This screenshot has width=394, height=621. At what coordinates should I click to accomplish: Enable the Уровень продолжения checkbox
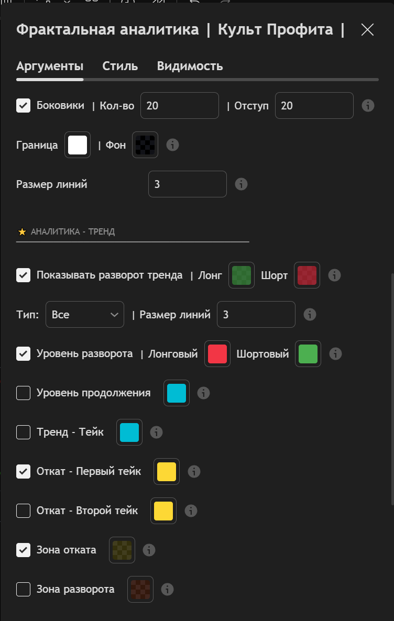(23, 393)
